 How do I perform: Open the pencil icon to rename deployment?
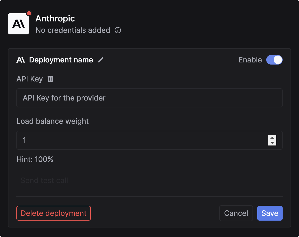[100, 60]
